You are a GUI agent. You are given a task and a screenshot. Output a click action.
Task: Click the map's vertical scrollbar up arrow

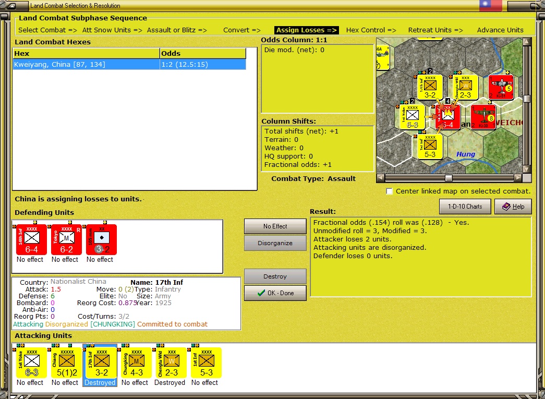(x=527, y=42)
